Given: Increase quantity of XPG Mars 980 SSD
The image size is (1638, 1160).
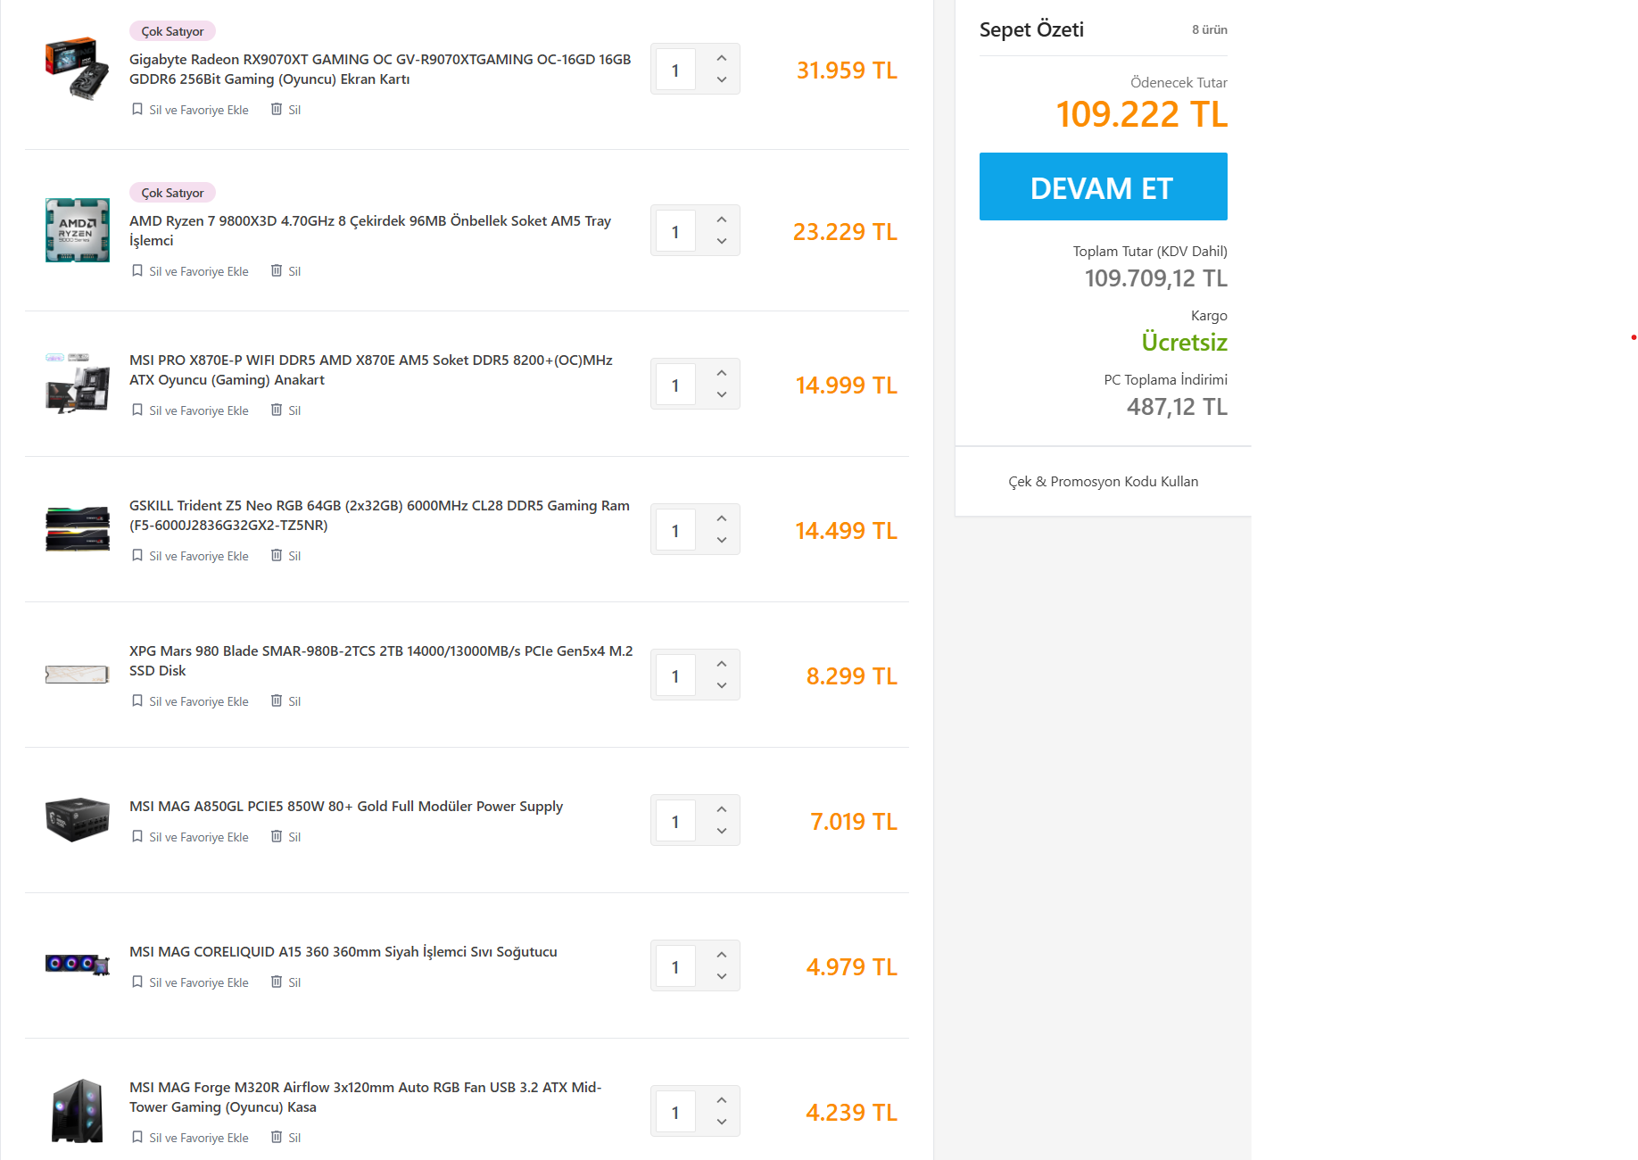Looking at the screenshot, I should coord(722,664).
